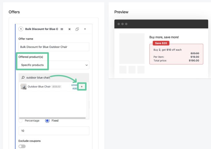Select the Outdoor Blue Chair thumbnail

point(24,87)
